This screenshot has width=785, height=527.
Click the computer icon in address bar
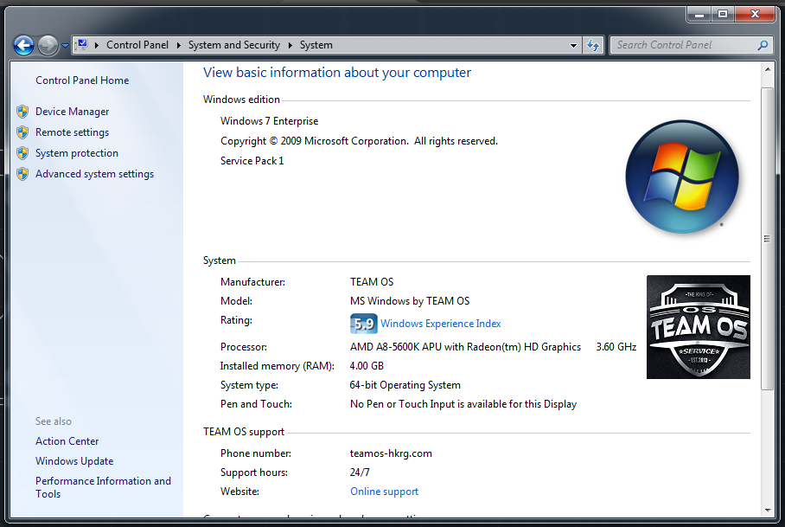pyautogui.click(x=83, y=45)
